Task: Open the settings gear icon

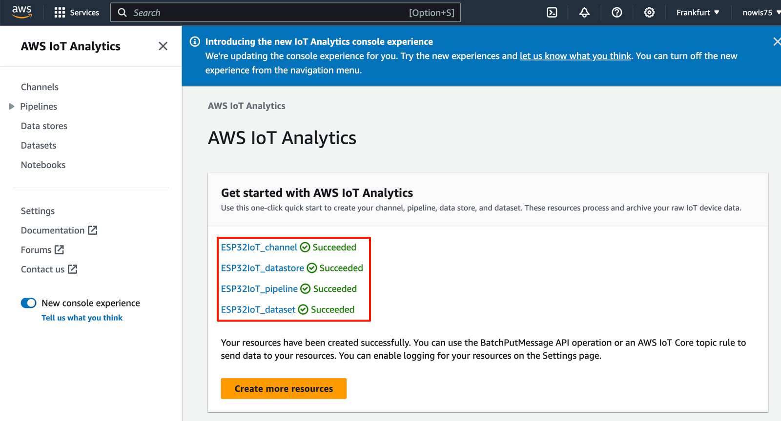Action: (649, 13)
